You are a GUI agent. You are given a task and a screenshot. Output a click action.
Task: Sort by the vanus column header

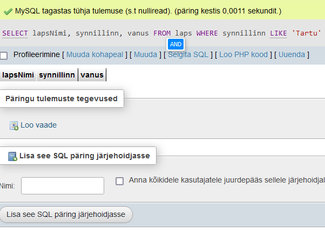pyautogui.click(x=92, y=75)
